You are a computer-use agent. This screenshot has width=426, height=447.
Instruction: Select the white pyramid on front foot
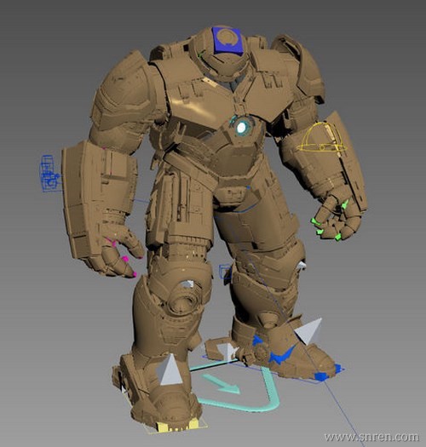(x=170, y=370)
